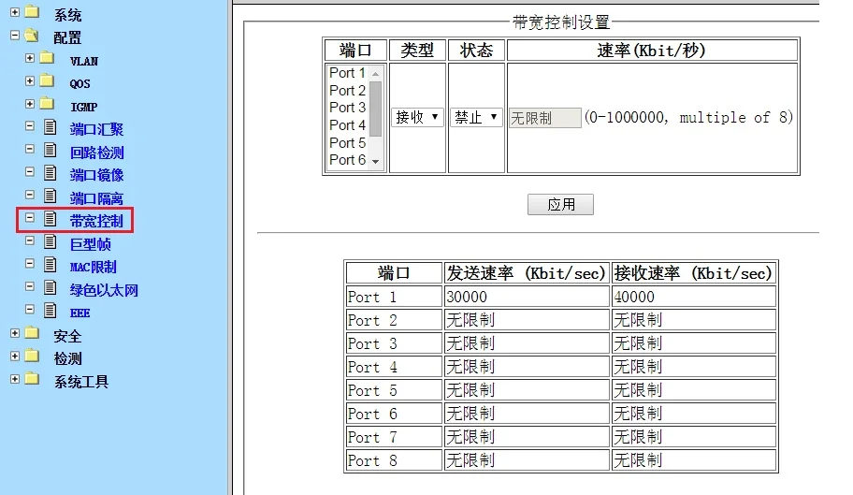Click the document icon beside 端口镜像
Screen dimensions: 853x495
tap(51, 173)
